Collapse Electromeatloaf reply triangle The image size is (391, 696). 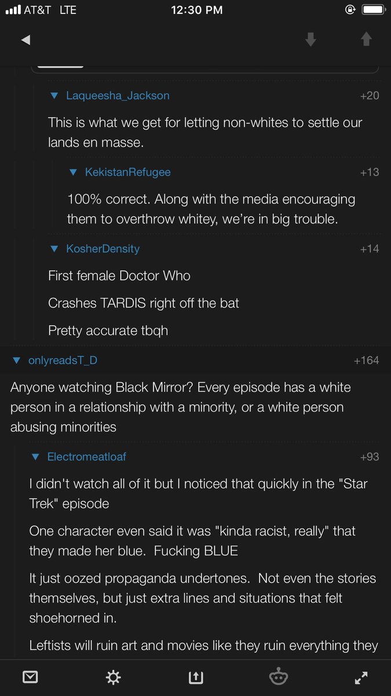click(35, 457)
